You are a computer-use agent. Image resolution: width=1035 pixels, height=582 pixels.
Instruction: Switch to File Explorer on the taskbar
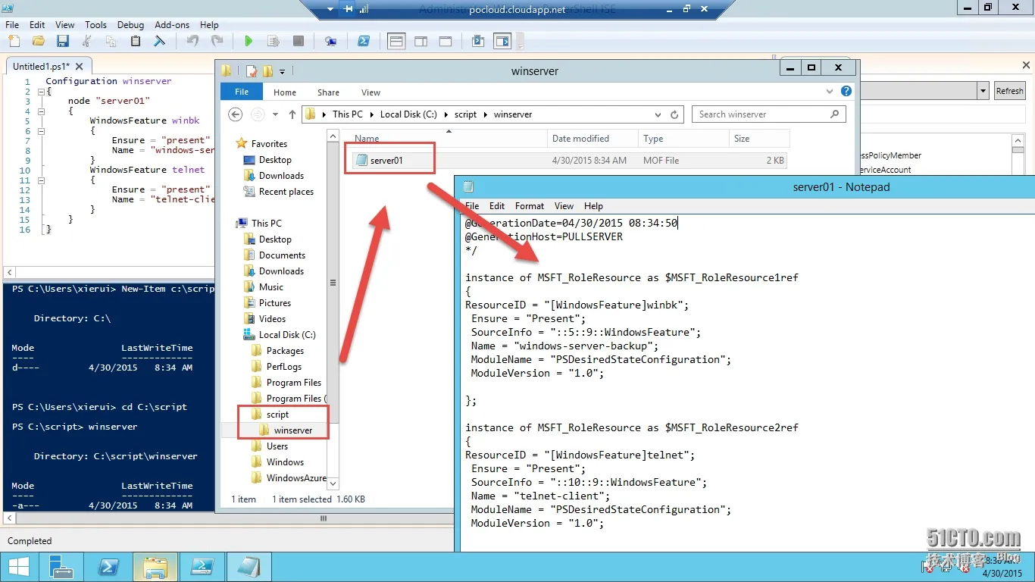155,567
